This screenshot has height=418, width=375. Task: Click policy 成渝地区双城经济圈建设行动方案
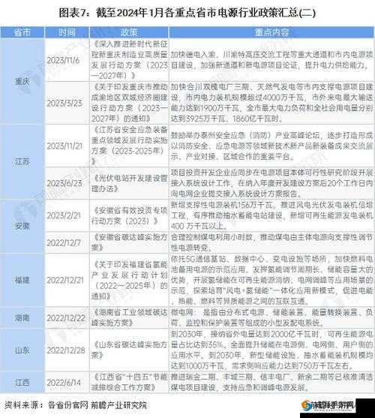click(130, 103)
